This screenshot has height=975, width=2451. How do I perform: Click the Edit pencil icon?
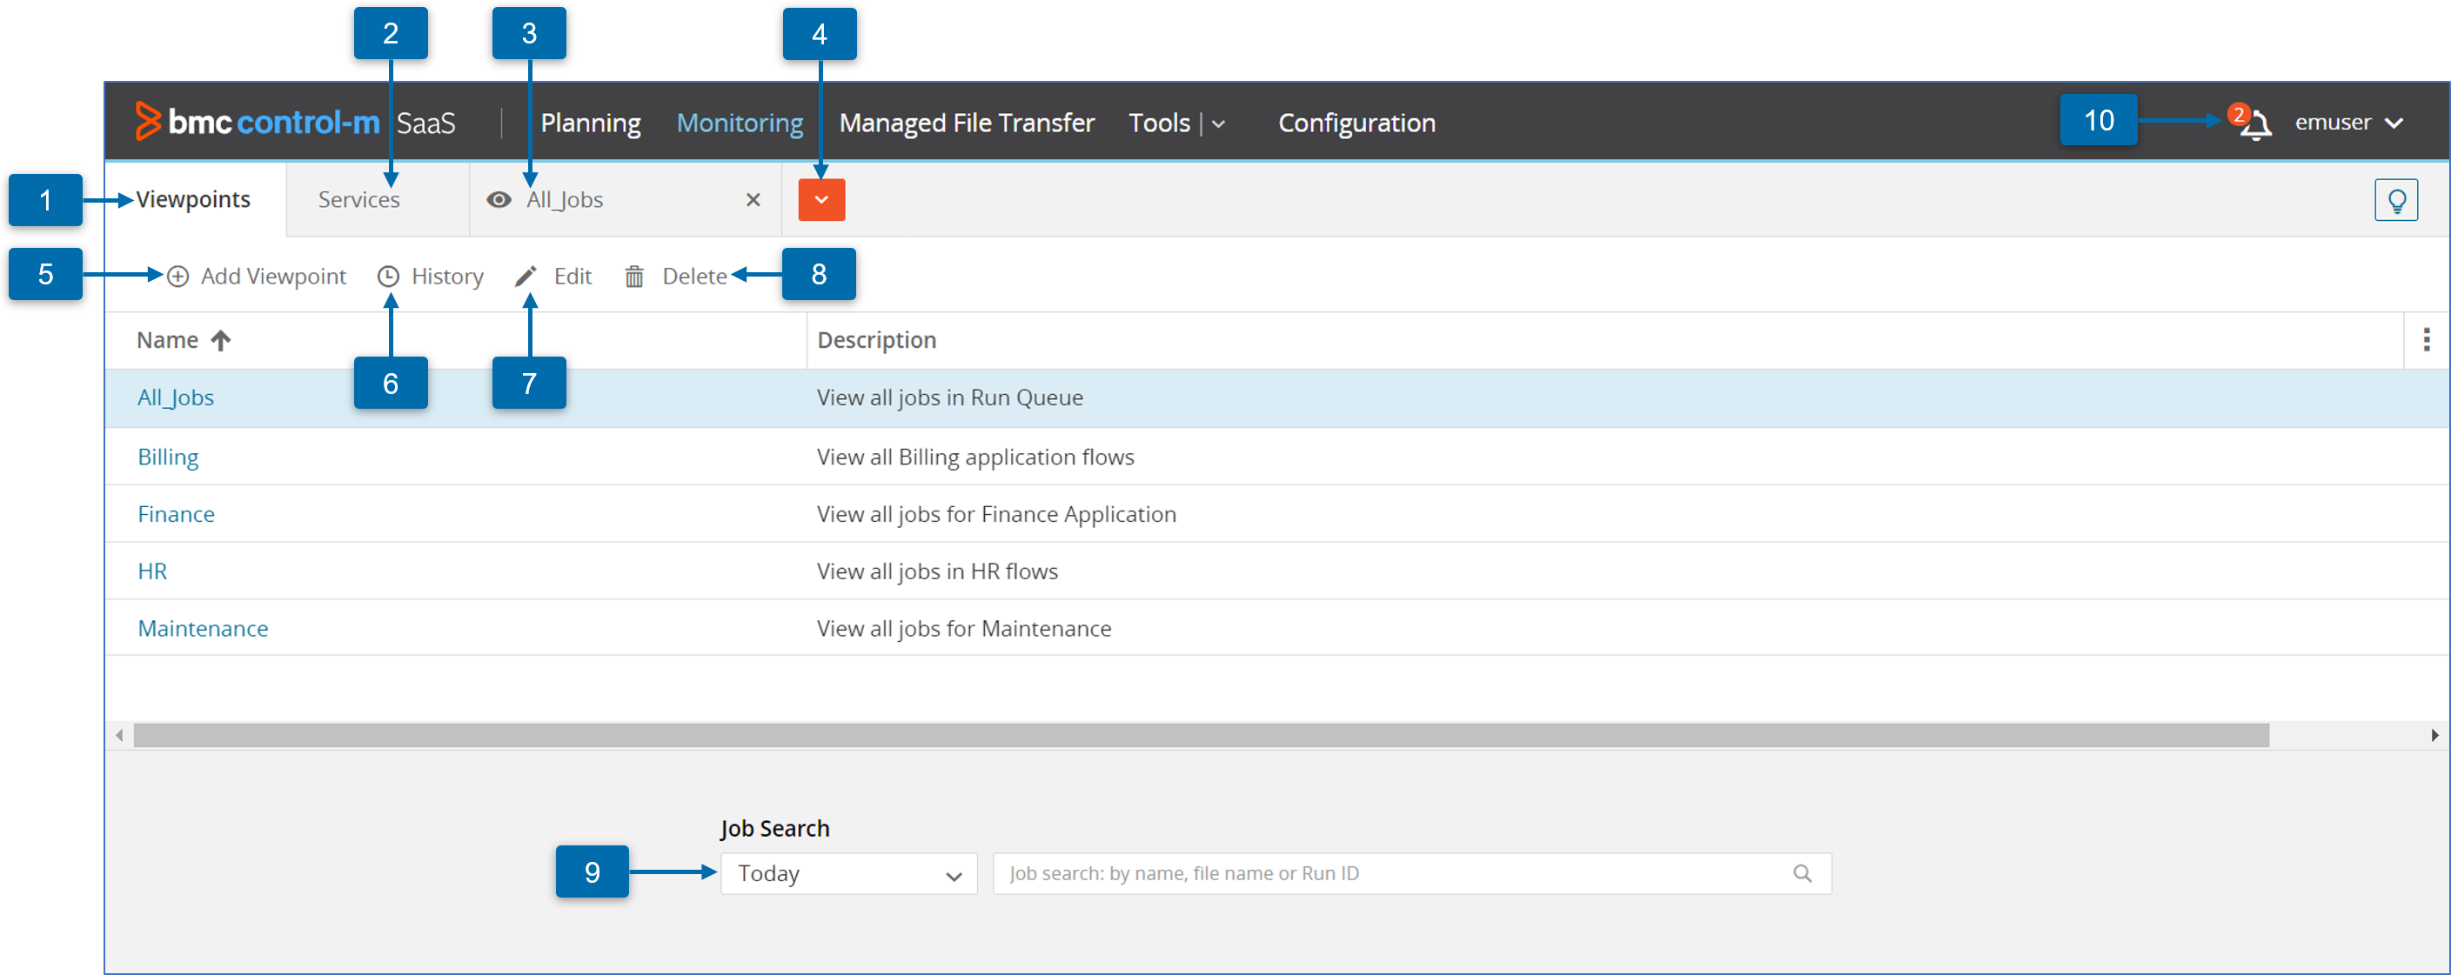(526, 276)
